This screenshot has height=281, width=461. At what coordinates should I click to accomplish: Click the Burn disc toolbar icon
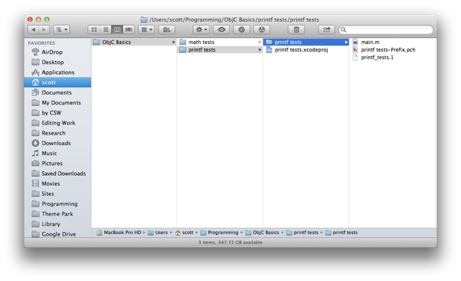pyautogui.click(x=261, y=30)
